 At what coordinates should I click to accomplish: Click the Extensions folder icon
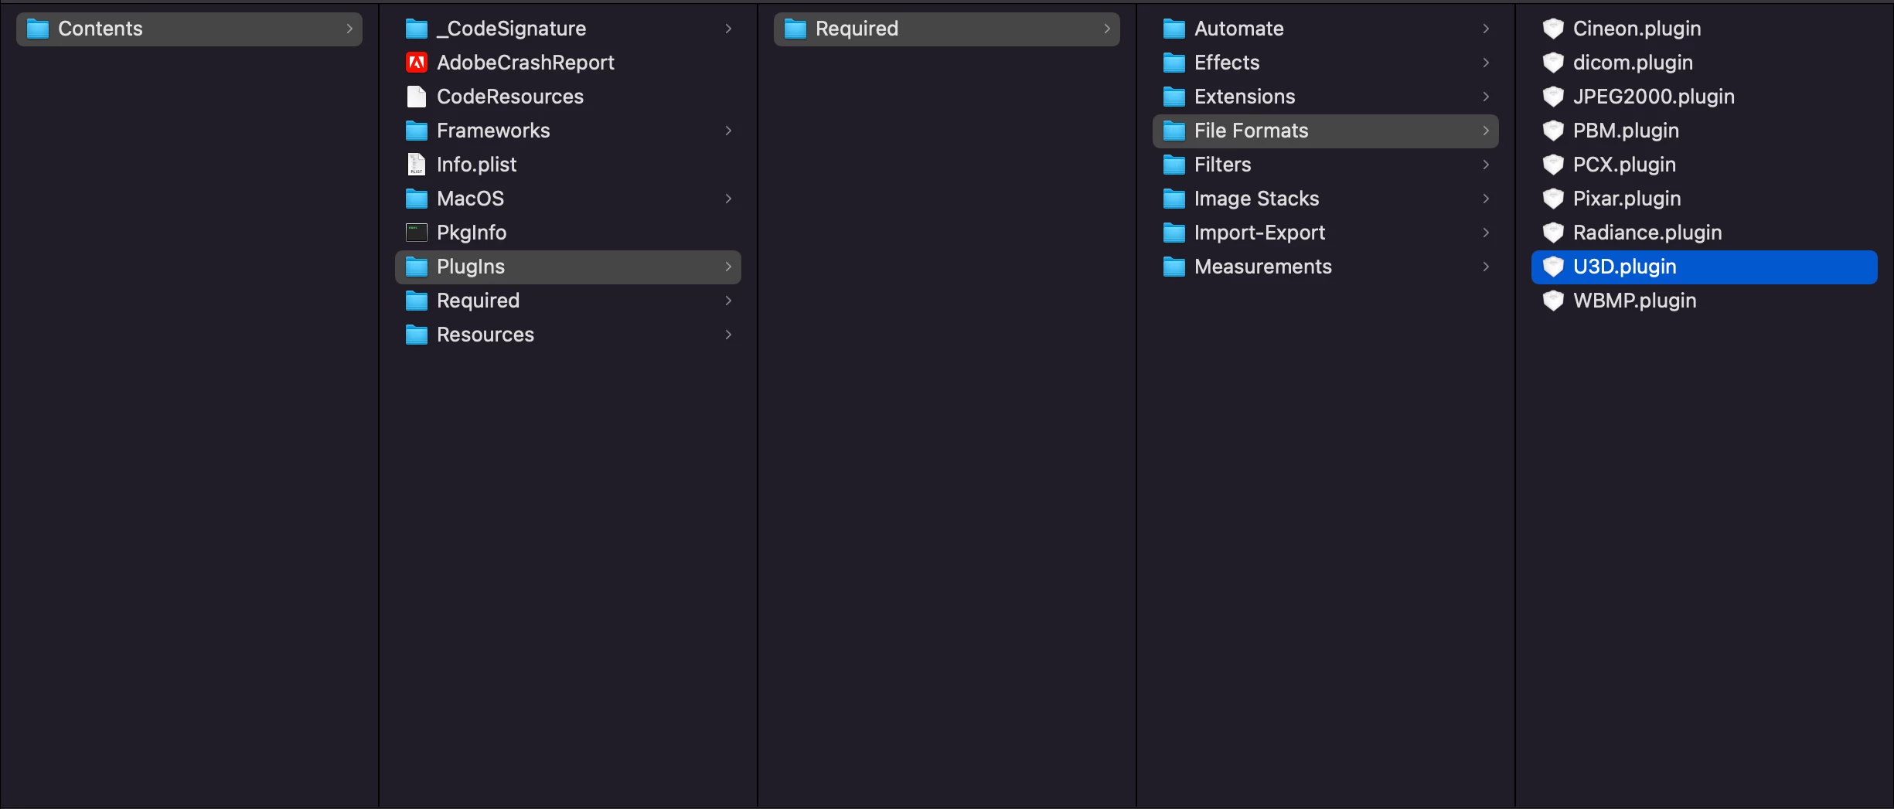click(1174, 97)
